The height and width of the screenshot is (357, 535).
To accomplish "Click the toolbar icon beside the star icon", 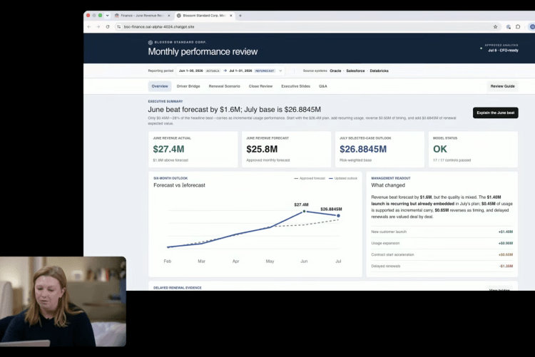I will [509, 26].
